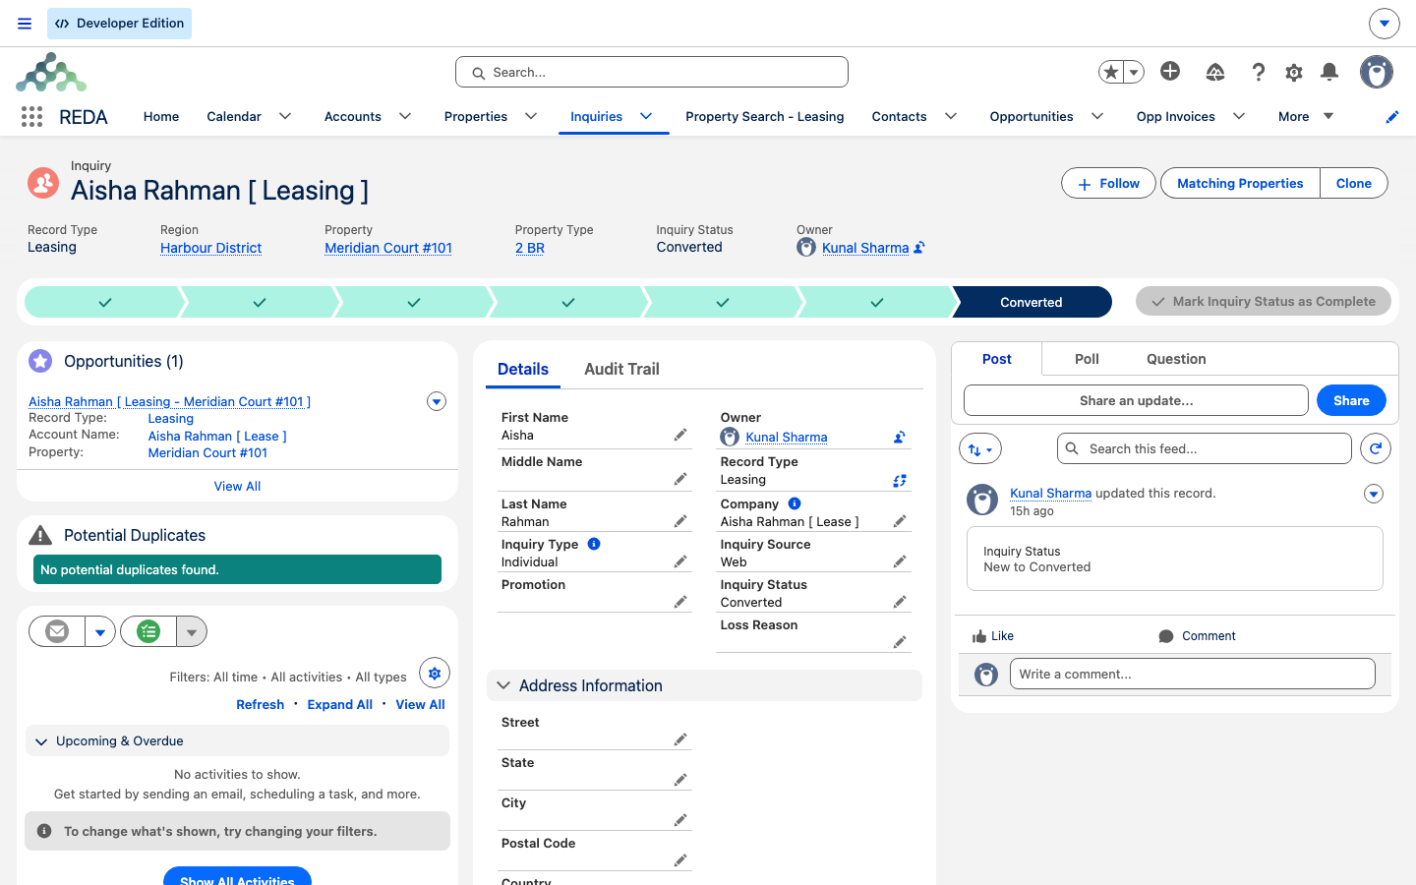Image resolution: width=1416 pixels, height=885 pixels.
Task: Switch to Poll tab
Action: pyautogui.click(x=1087, y=359)
